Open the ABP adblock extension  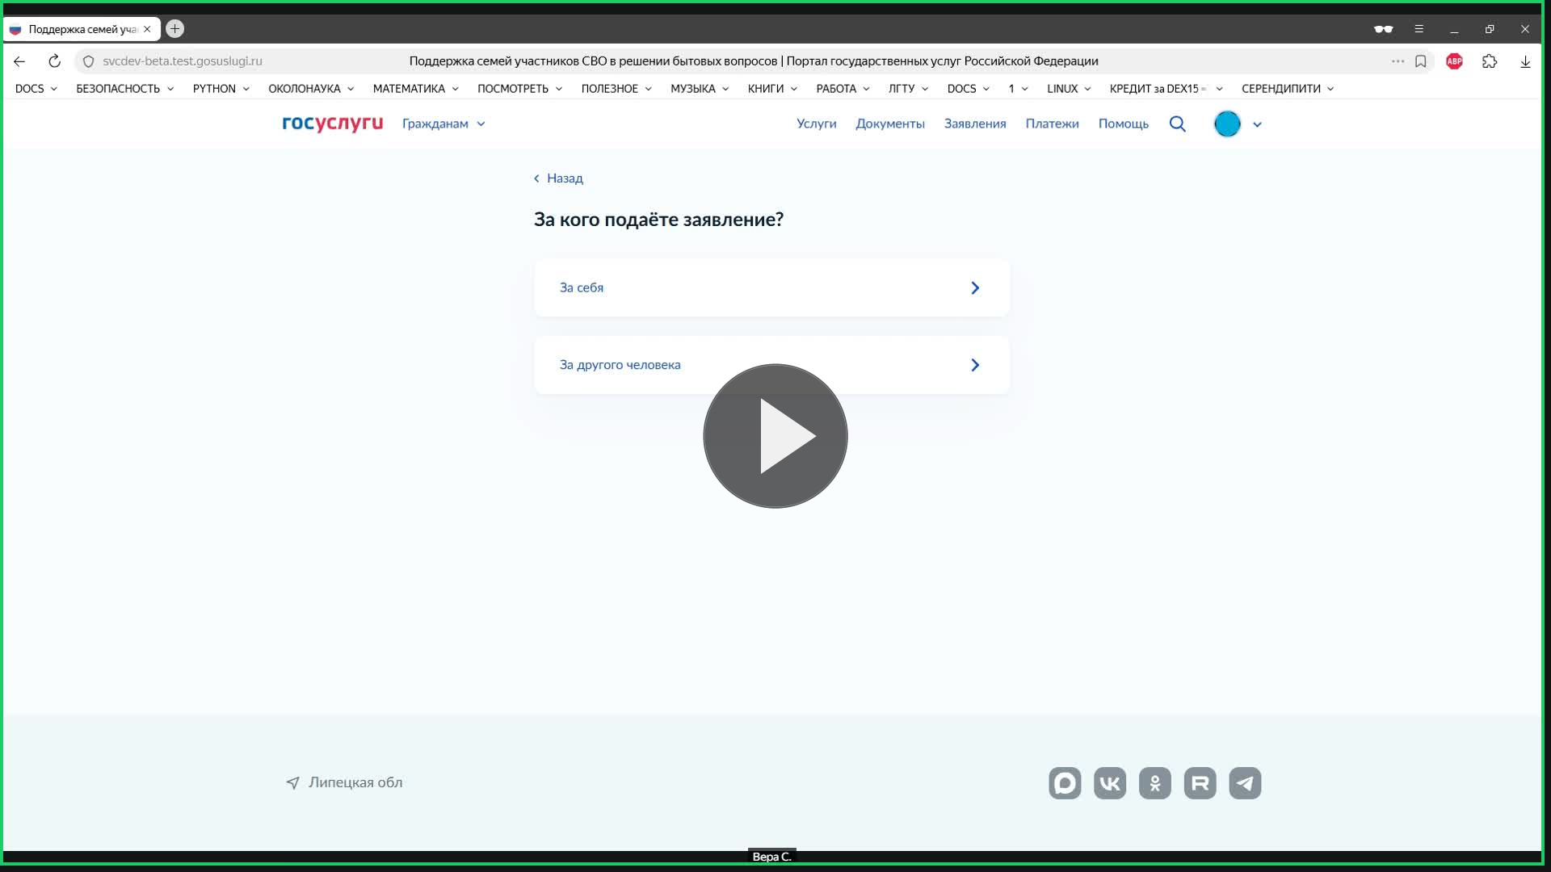pos(1454,61)
